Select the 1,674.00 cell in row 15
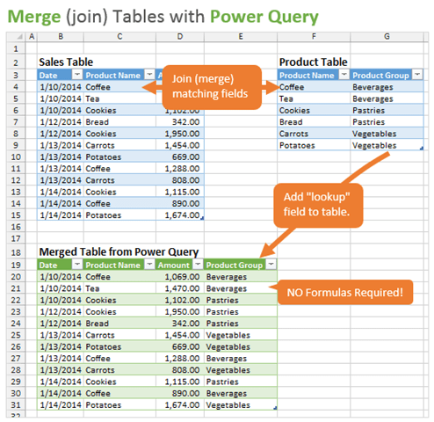The image size is (434, 422). 180,215
